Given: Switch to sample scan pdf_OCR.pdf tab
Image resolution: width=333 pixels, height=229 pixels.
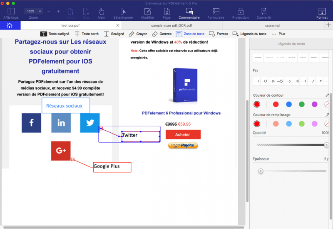Looking at the screenshot, I should 171,26.
